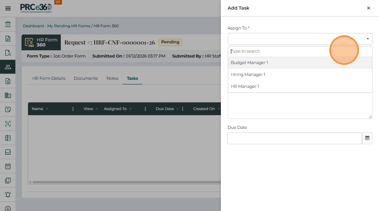The width and height of the screenshot is (379, 211).
Task: Select the Tasks tab
Action: click(x=132, y=78)
